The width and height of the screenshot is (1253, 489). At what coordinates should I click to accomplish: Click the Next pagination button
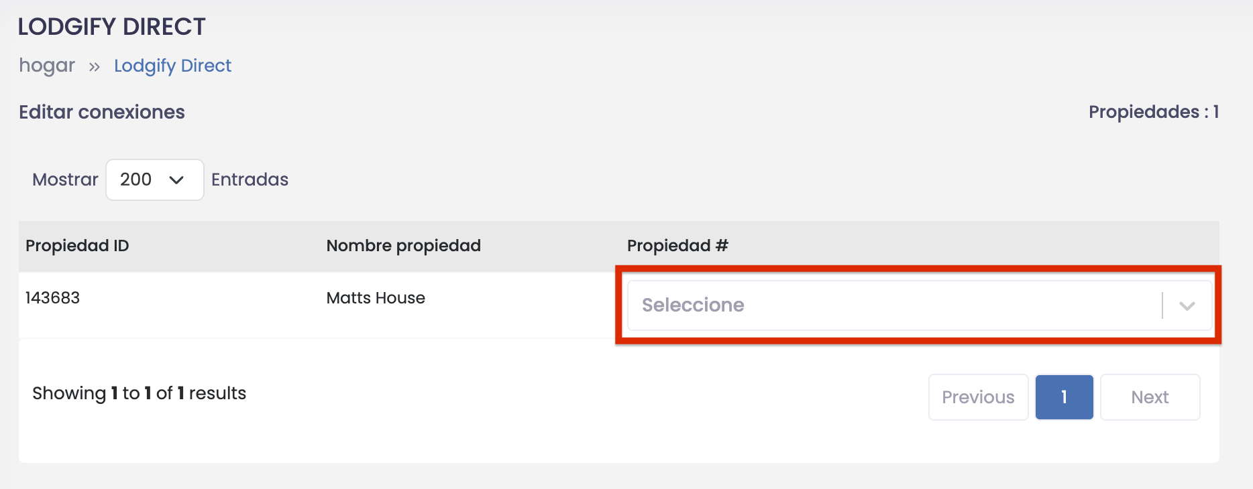[x=1150, y=397]
